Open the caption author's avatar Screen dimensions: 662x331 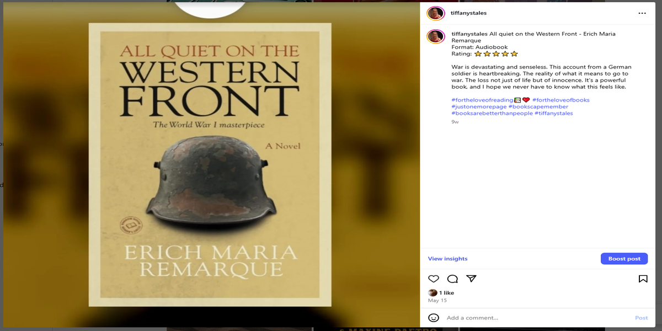point(436,36)
